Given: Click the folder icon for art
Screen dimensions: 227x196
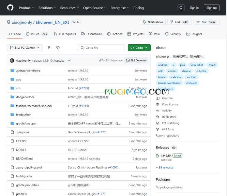Looking at the screenshot, I should tap(12, 88).
